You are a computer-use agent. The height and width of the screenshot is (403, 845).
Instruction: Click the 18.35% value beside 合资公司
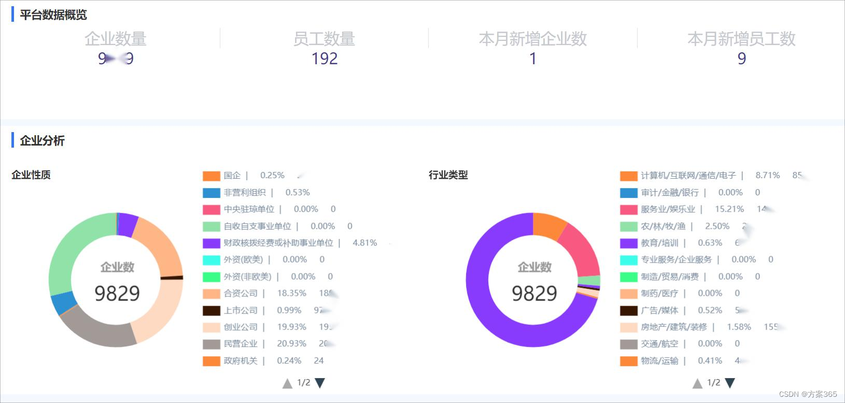coord(292,293)
